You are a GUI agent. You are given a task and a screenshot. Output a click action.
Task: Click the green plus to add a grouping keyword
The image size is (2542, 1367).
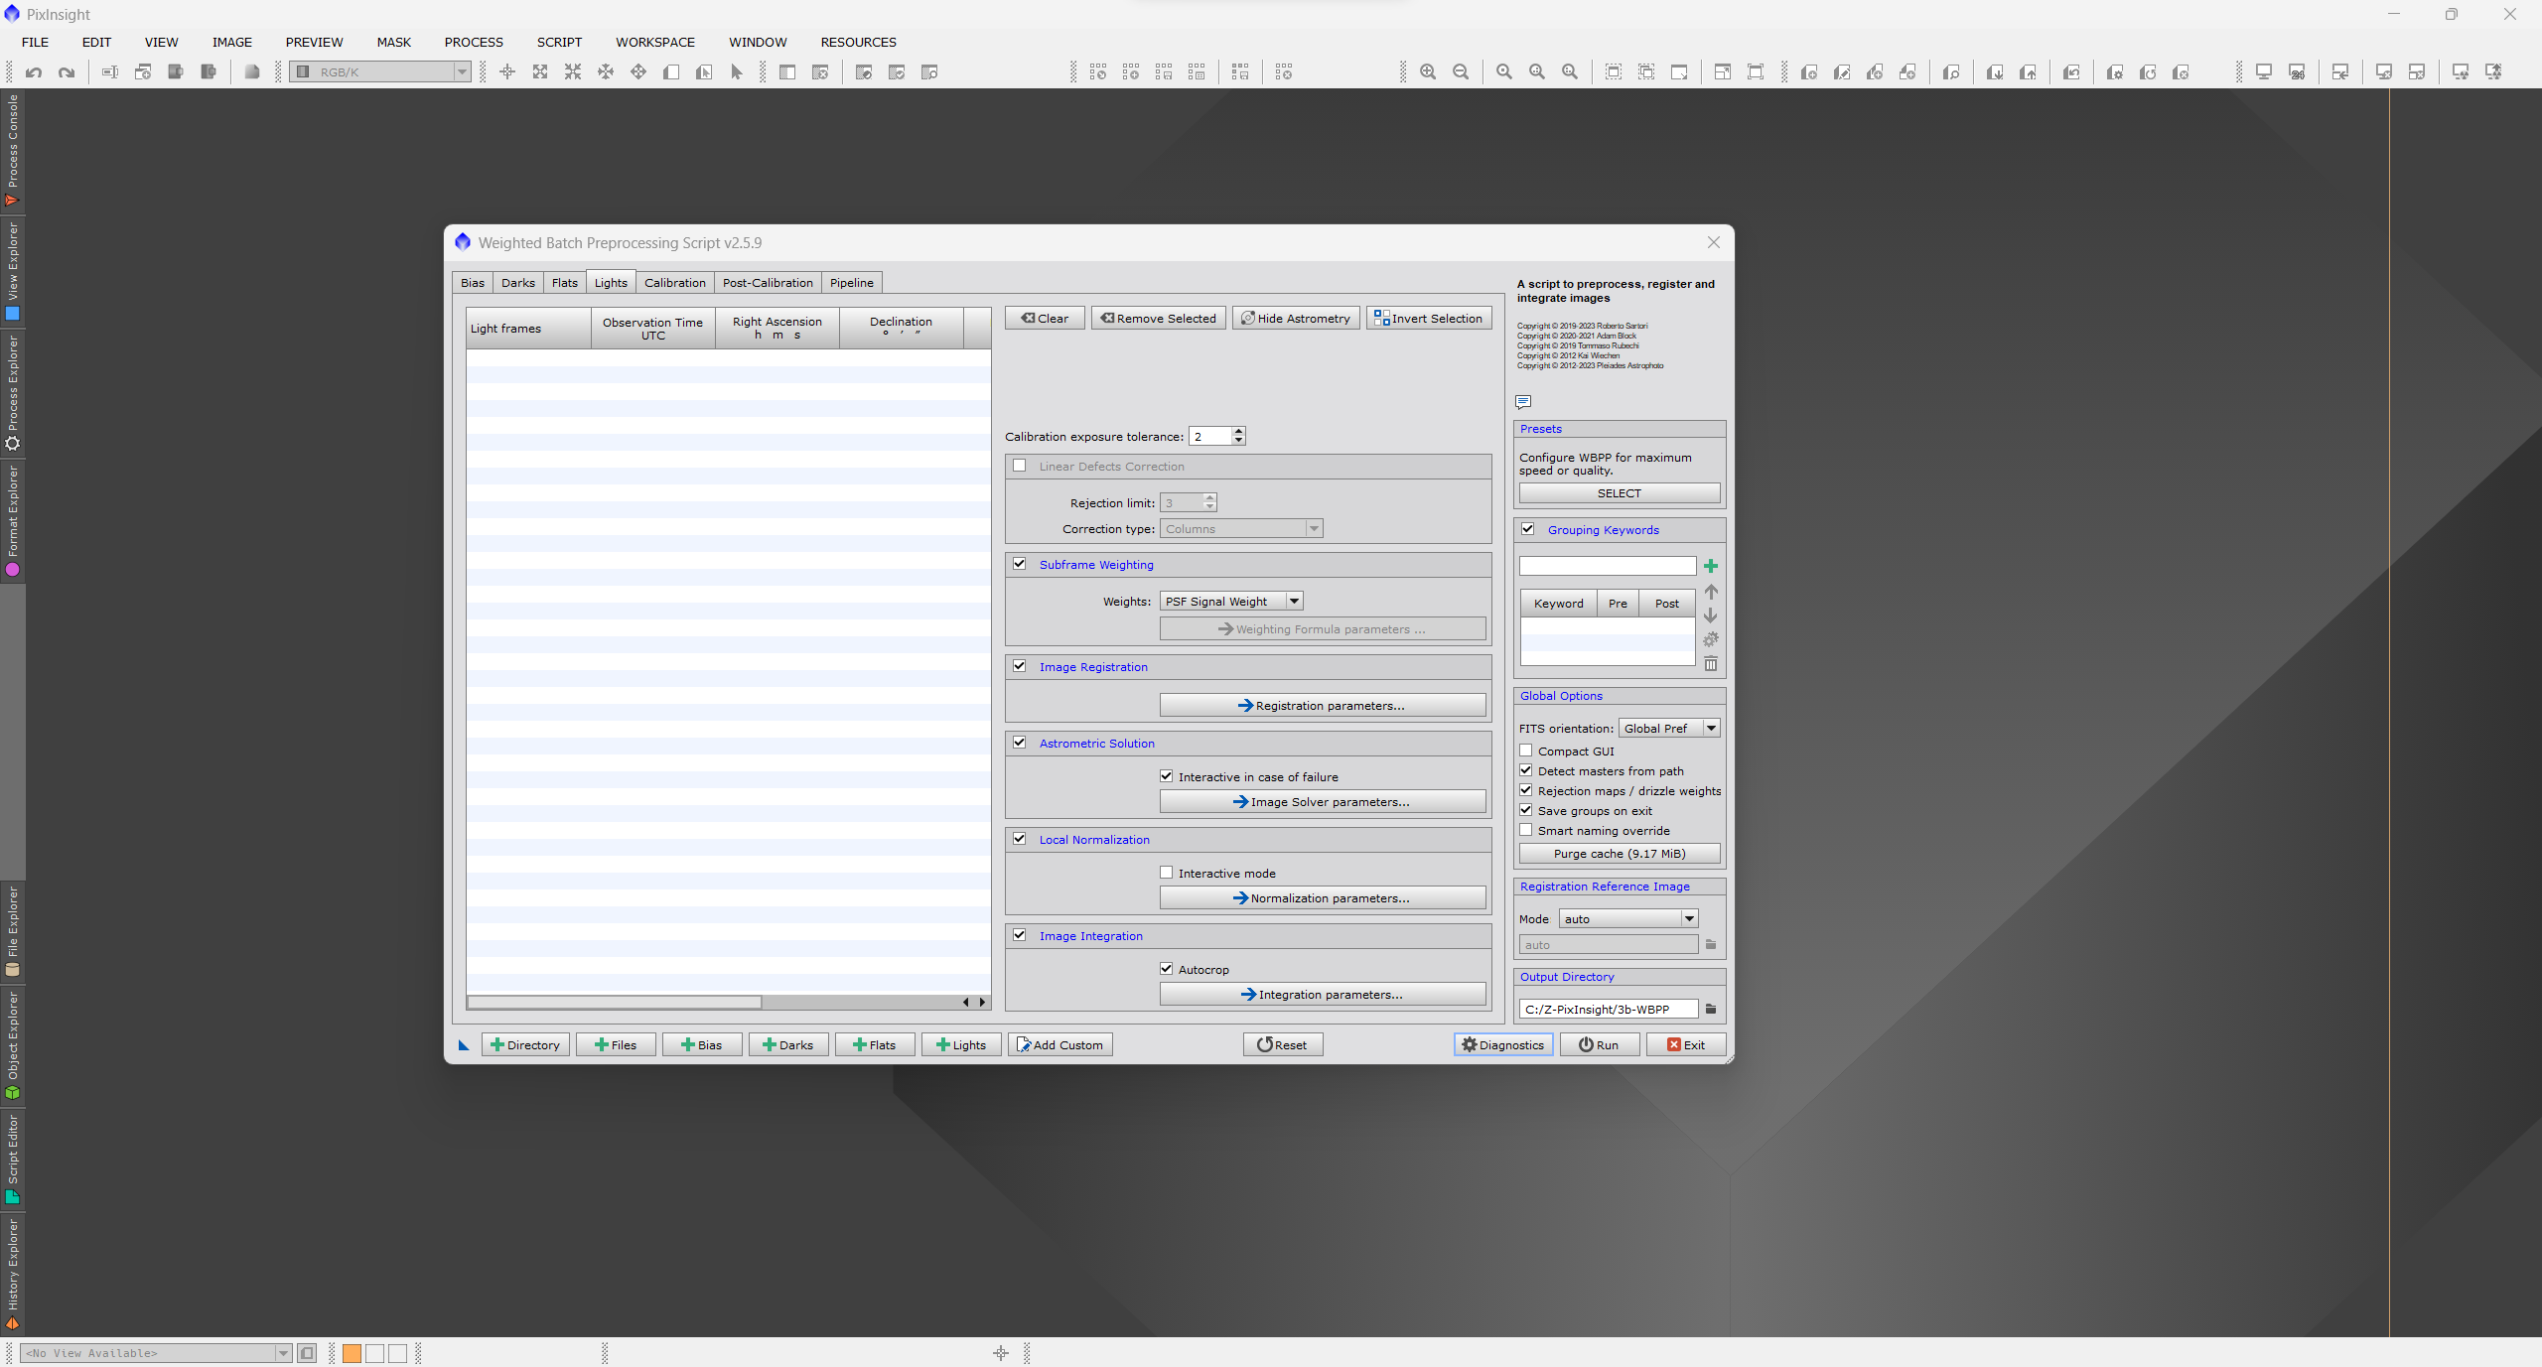1711,566
